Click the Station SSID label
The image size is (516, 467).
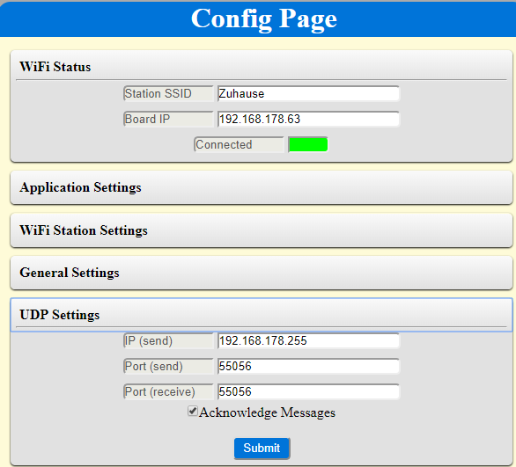168,93
